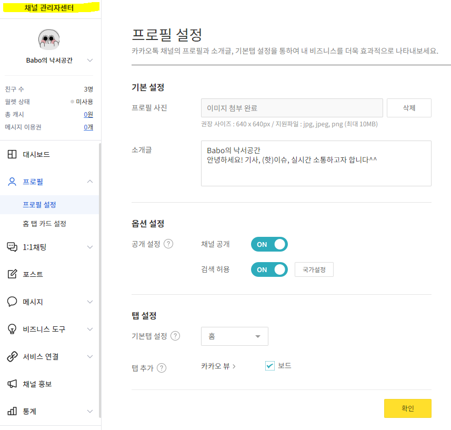Image resolution: width=451 pixels, height=430 pixels.
Task: Expand the 비즈니스 도구 menu chevron
Action: coord(90,329)
